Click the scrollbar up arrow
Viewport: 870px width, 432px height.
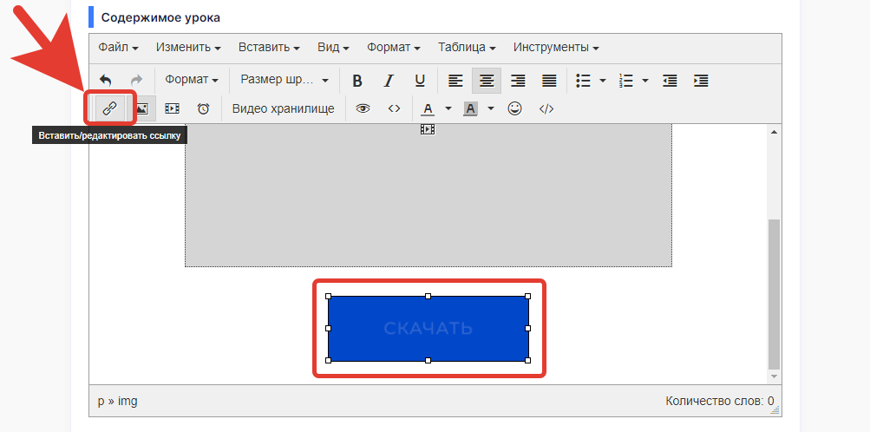click(x=774, y=132)
